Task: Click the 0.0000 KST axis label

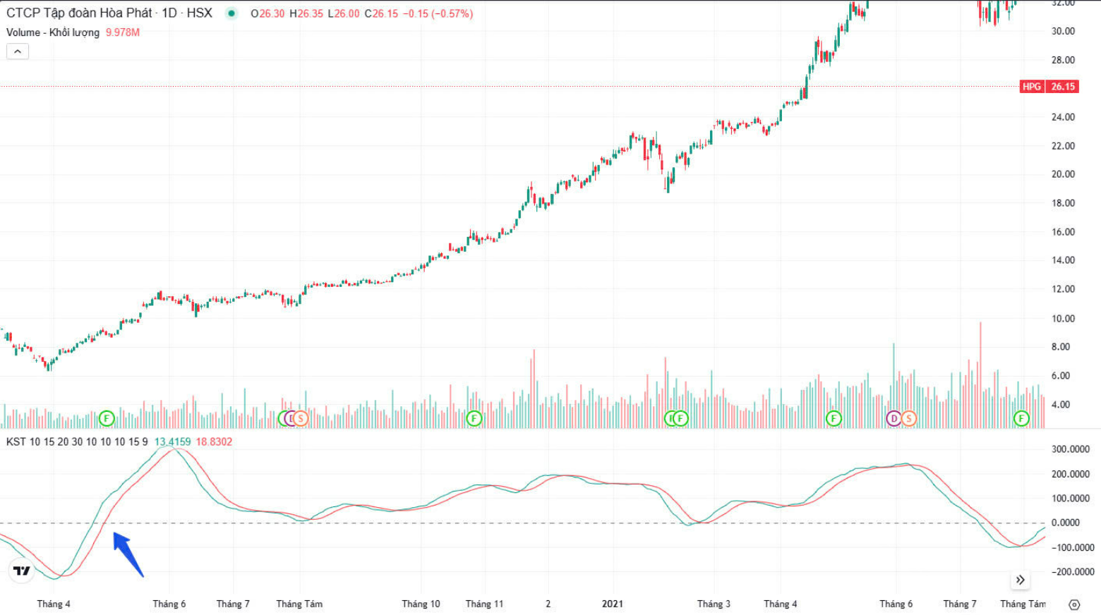Action: pyautogui.click(x=1066, y=523)
